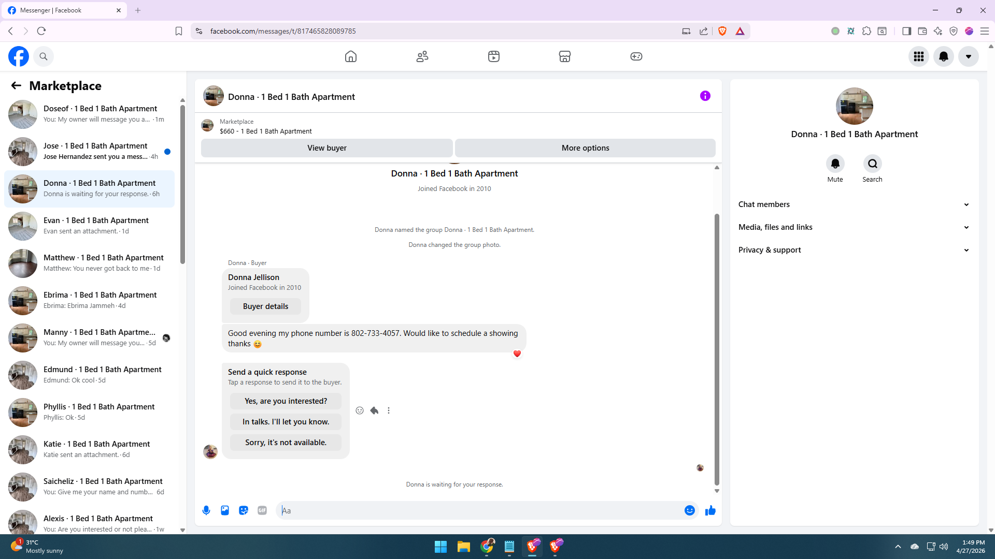Click the browser address bar

pyautogui.click(x=440, y=31)
